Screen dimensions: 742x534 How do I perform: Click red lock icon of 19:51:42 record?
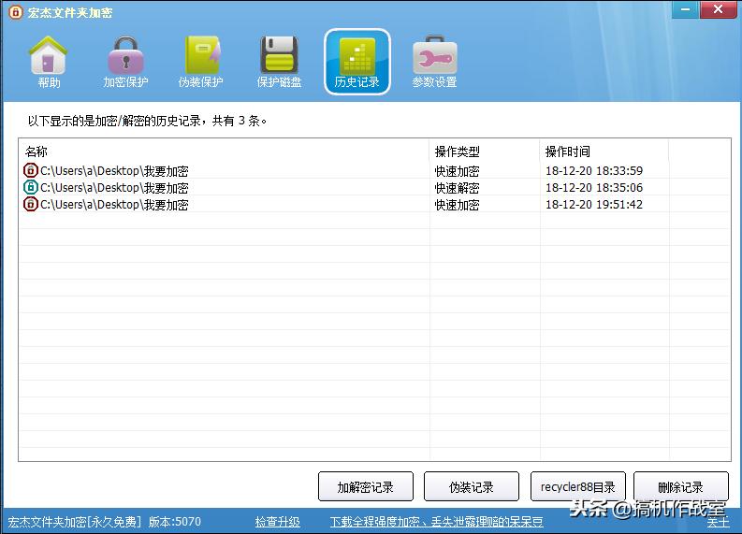(x=31, y=204)
